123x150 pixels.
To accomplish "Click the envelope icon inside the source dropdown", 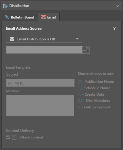I will tap(12, 39).
